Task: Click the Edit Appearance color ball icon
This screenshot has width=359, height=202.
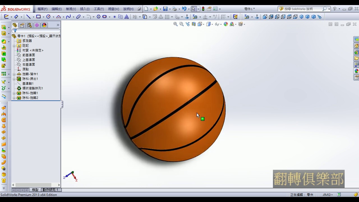Action: click(x=226, y=24)
